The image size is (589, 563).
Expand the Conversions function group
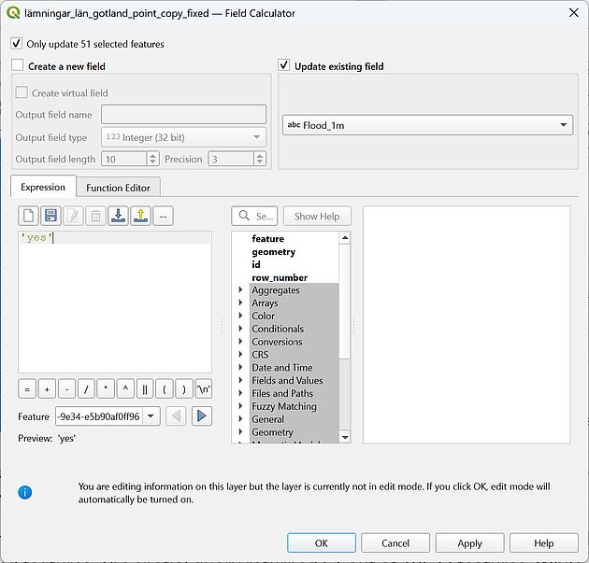click(240, 342)
